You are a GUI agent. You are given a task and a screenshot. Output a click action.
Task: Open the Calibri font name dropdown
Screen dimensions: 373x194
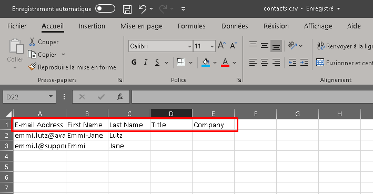(189, 46)
